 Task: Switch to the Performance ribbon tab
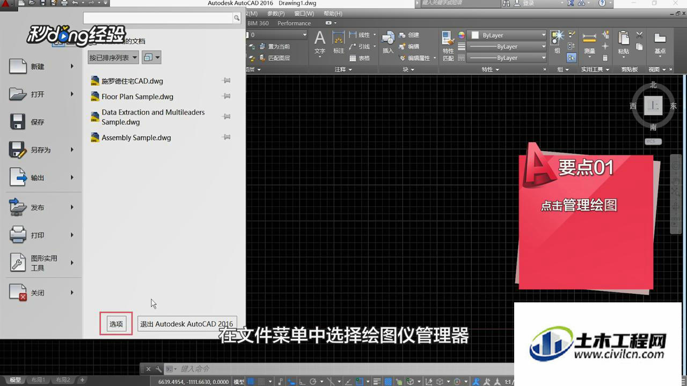tap(294, 23)
